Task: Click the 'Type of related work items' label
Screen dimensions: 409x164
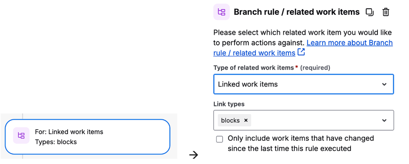Action: pos(253,68)
